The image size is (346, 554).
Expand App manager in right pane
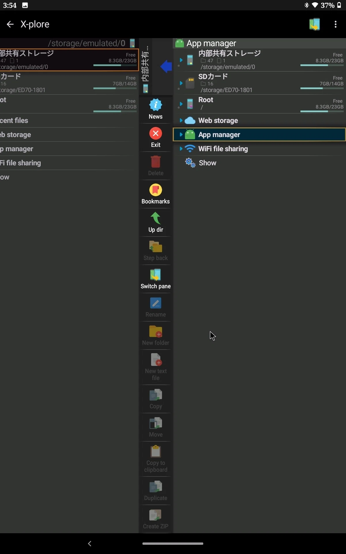tap(181, 134)
